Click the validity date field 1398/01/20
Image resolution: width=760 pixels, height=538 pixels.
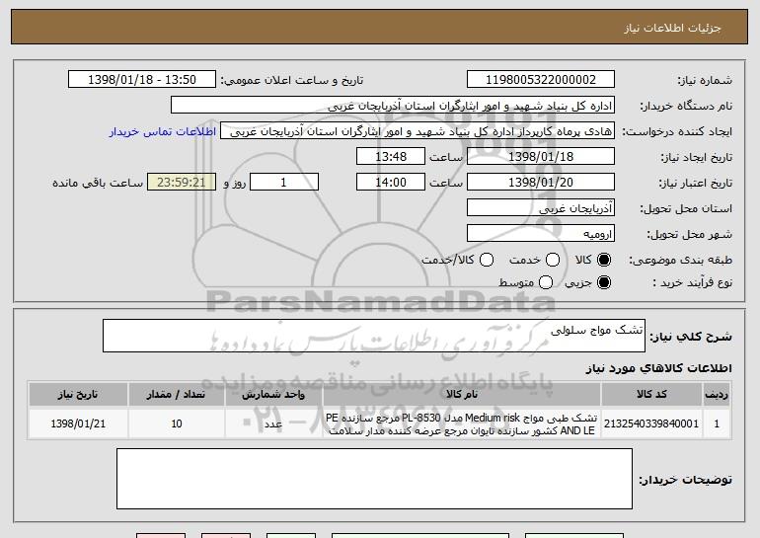point(541,182)
